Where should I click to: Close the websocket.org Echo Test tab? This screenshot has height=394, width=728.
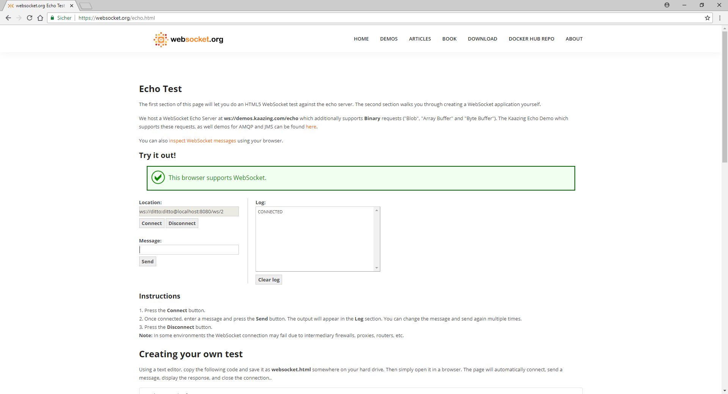pos(72,6)
